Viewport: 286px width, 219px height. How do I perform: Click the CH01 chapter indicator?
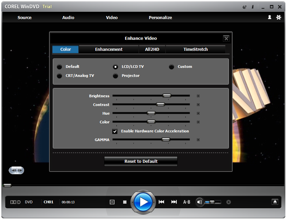click(48, 202)
